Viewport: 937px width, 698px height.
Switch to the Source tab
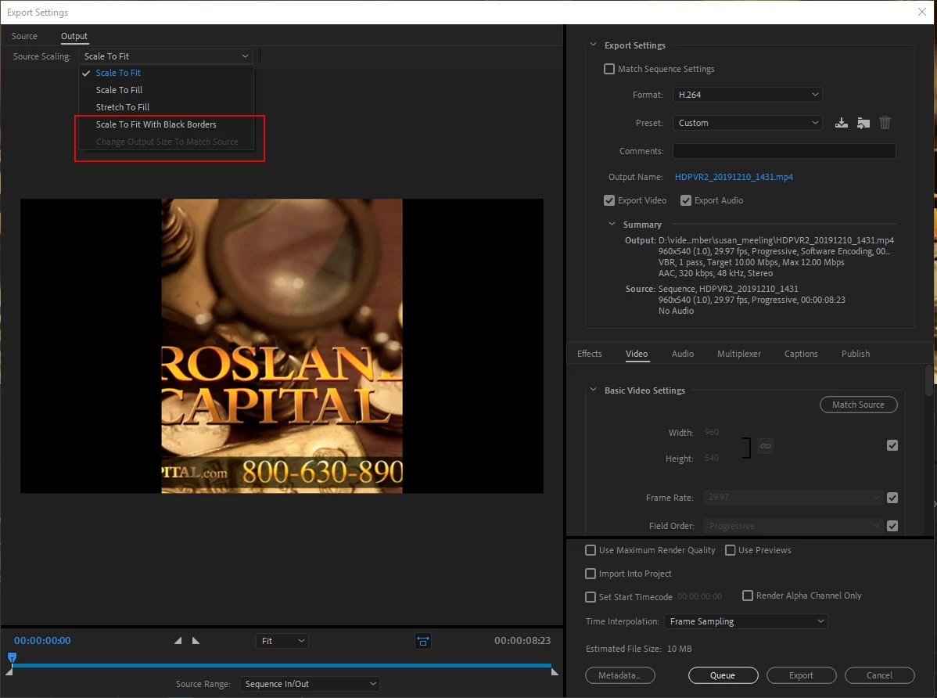tap(24, 36)
